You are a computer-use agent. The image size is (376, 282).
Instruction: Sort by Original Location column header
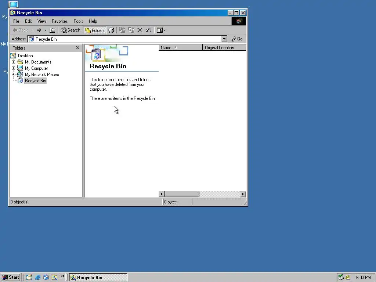224,48
